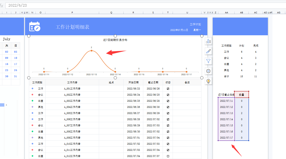Click the chart title 近7日到期任务分布
Image resolution: width=286 pixels, height=159 pixels.
point(115,40)
